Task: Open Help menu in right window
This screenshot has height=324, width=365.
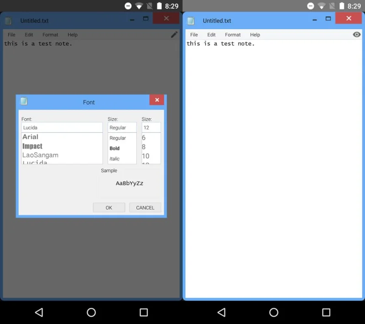Action: [255, 35]
